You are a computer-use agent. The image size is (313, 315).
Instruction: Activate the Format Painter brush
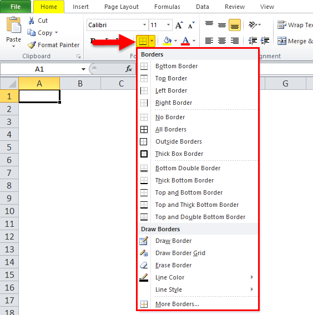[53, 45]
